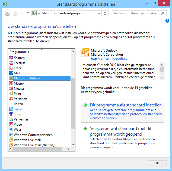Select the Paint entry text
172x171 pixels.
(x=18, y=94)
